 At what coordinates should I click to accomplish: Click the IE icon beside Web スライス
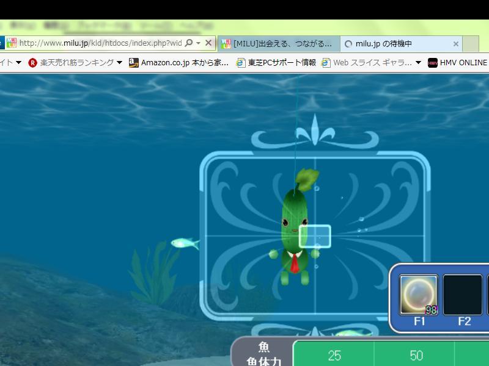point(326,63)
